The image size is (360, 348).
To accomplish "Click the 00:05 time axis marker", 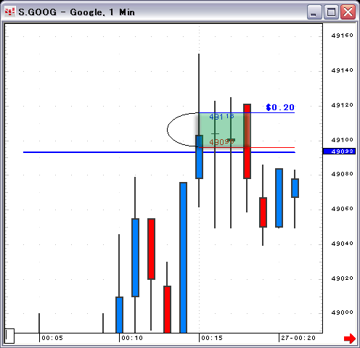I will [52, 338].
